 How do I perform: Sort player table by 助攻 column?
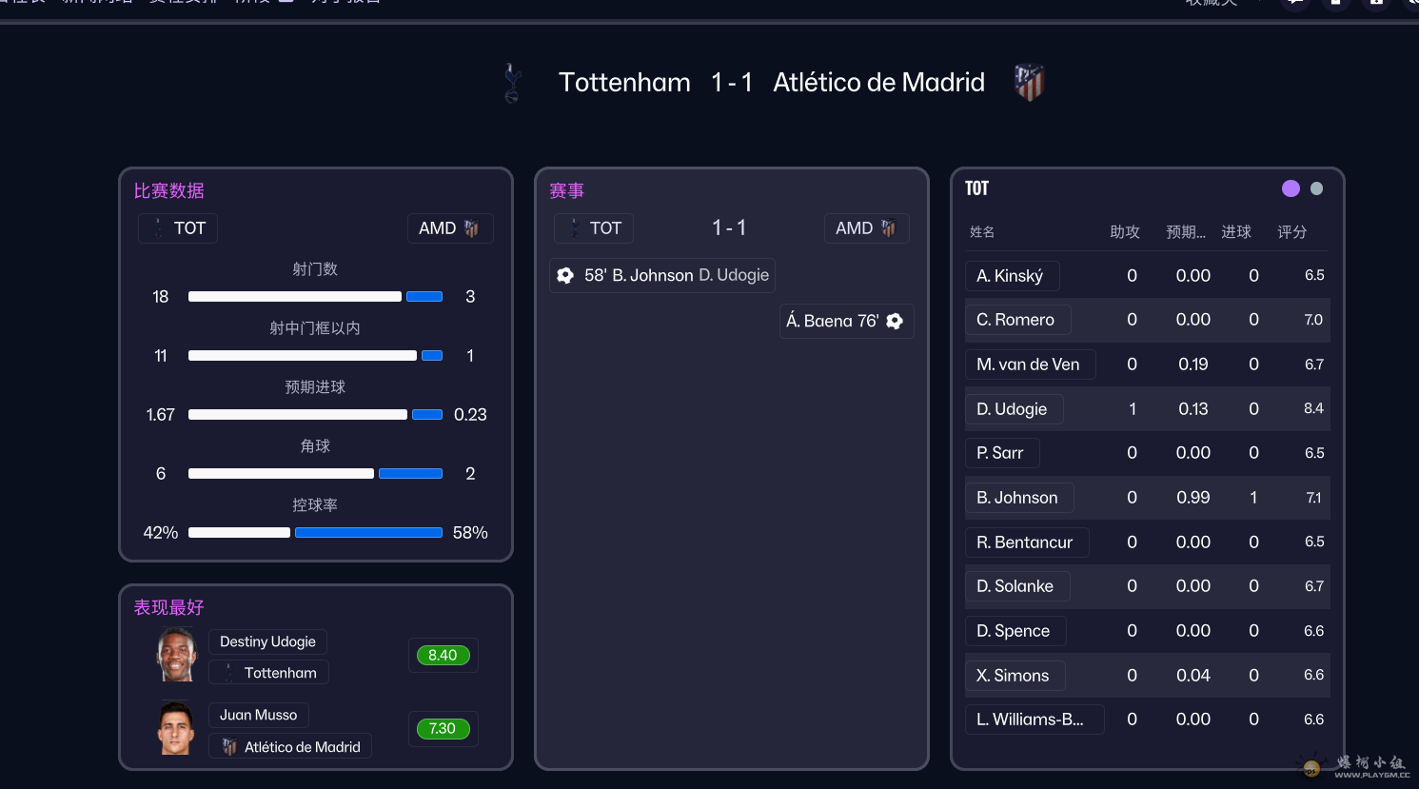click(1124, 232)
